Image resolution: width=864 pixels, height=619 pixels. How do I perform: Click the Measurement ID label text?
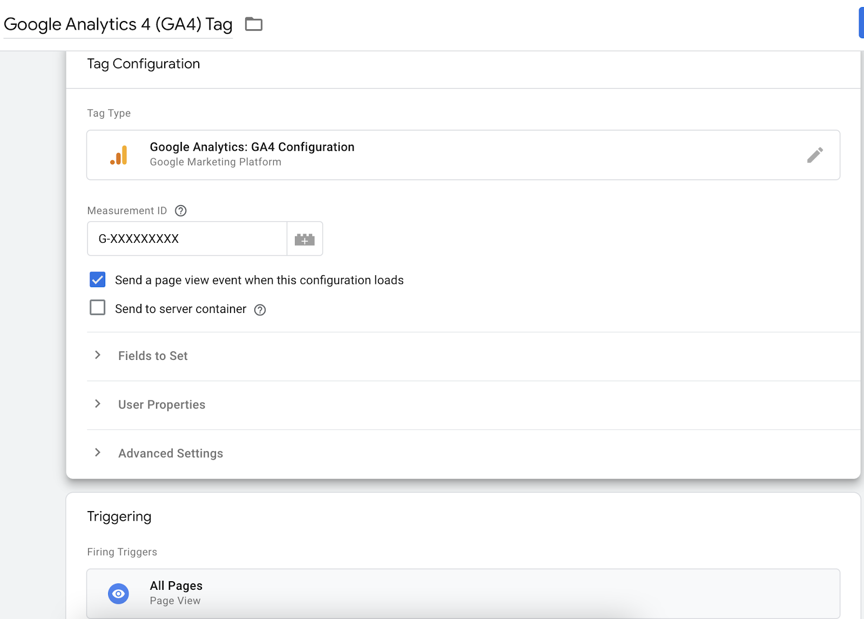coord(127,211)
